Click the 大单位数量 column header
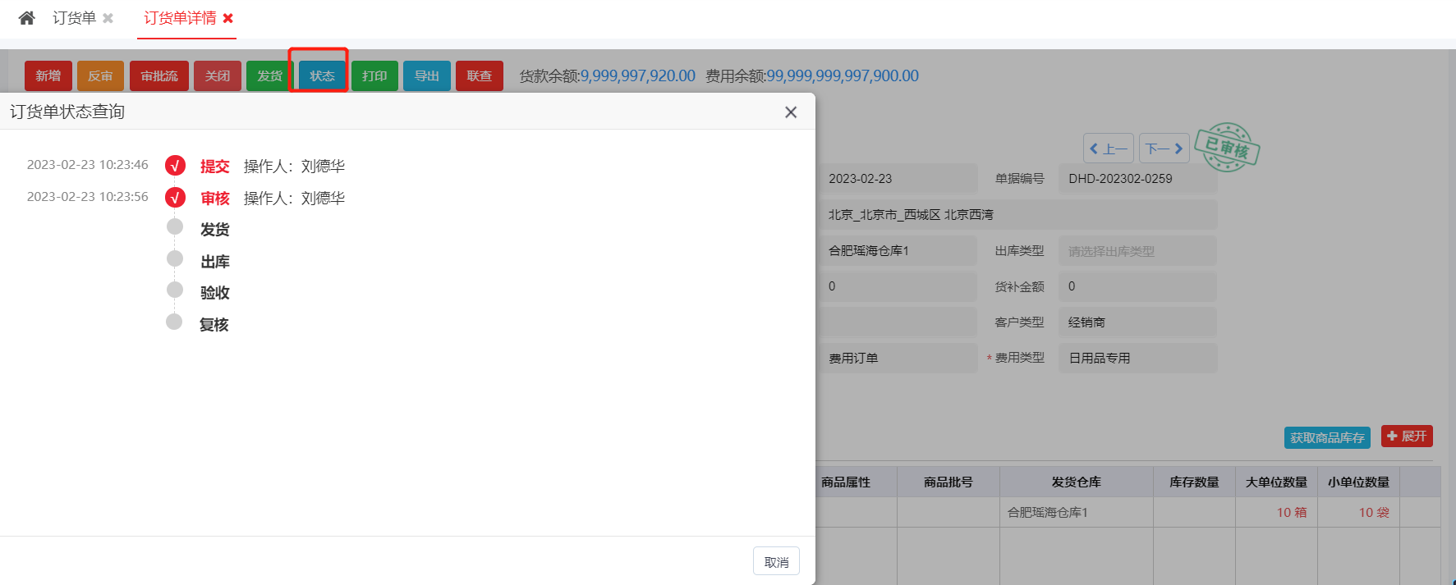The image size is (1456, 585). [1276, 482]
